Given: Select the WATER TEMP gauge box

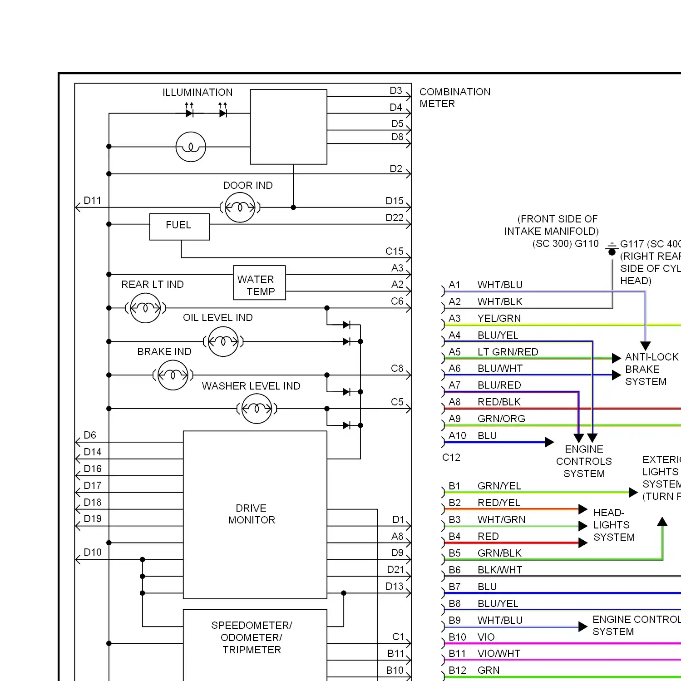Looking at the screenshot, I should click(x=260, y=283).
